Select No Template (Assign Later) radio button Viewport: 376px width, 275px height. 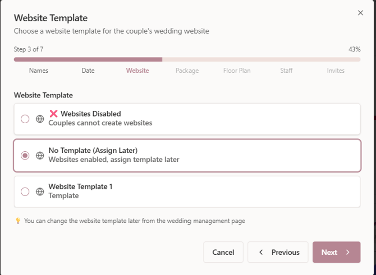25,155
